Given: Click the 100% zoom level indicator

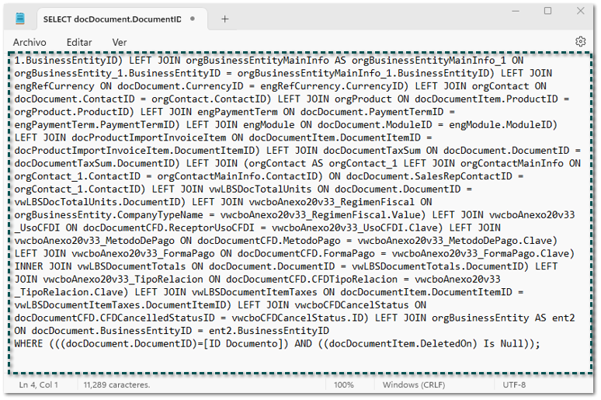Looking at the screenshot, I should 343,384.
